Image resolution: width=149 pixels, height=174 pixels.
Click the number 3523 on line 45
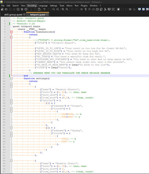(65, 139)
